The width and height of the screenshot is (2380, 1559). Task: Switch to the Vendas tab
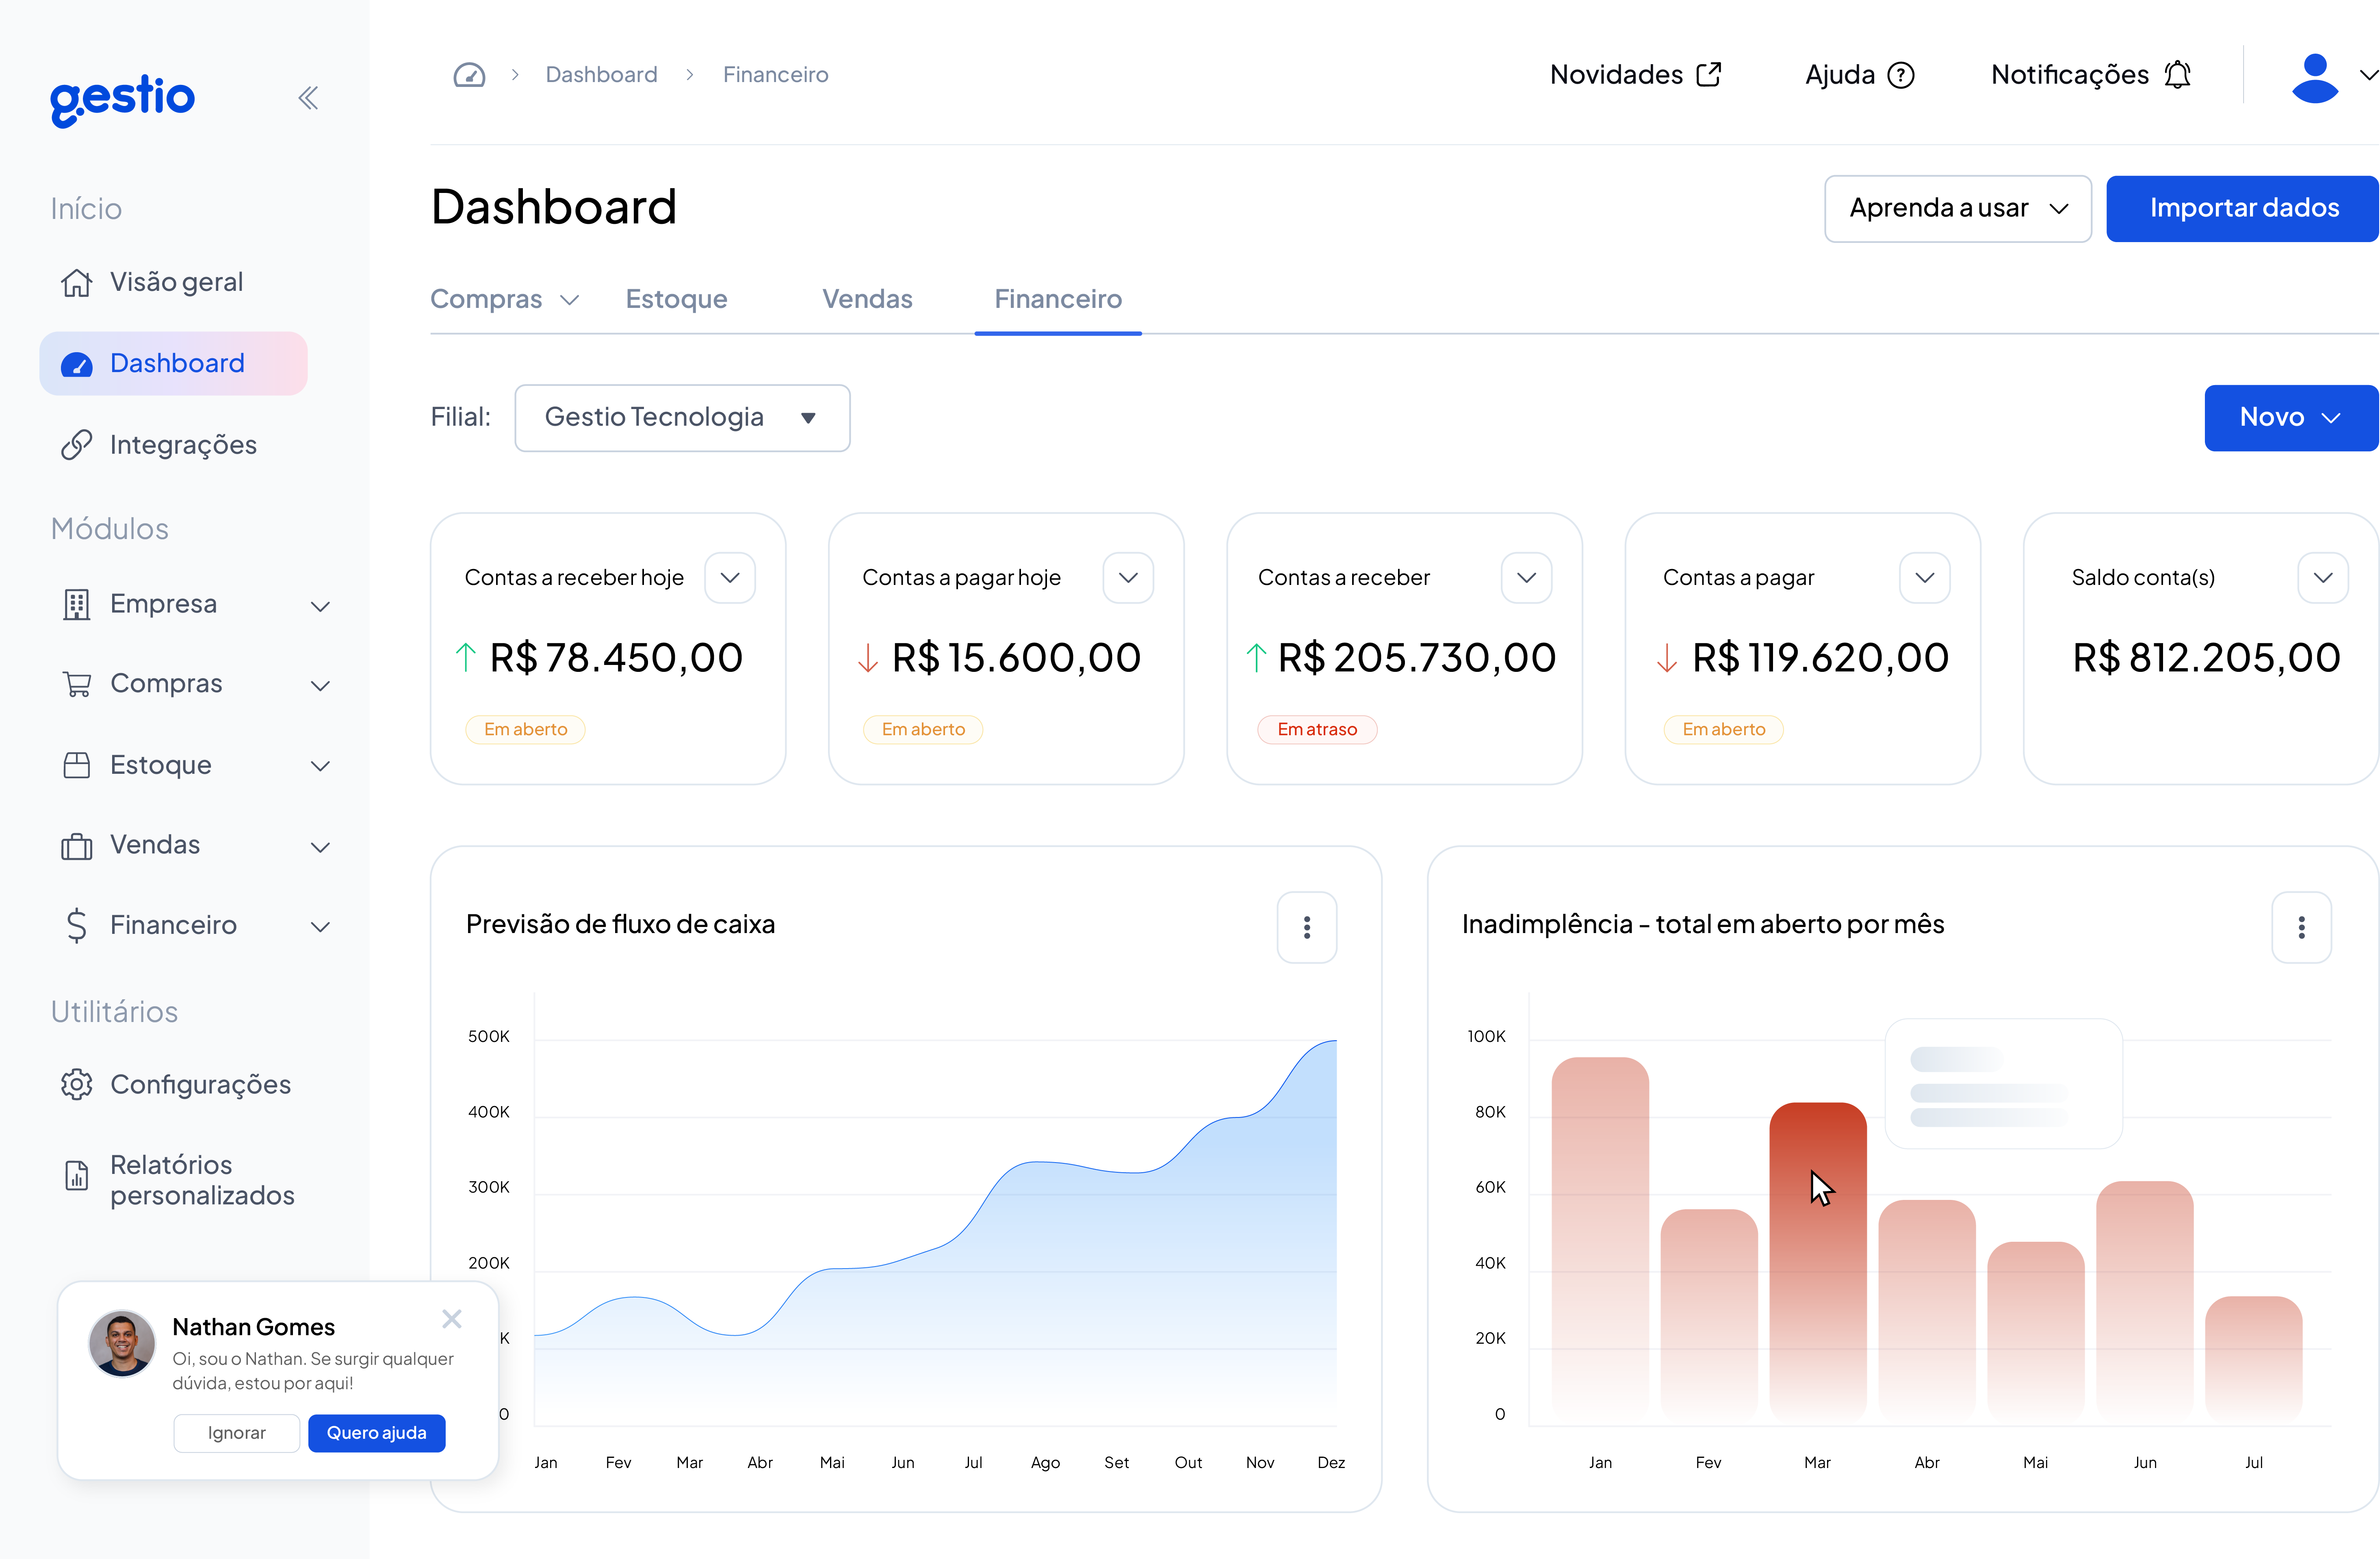click(867, 299)
